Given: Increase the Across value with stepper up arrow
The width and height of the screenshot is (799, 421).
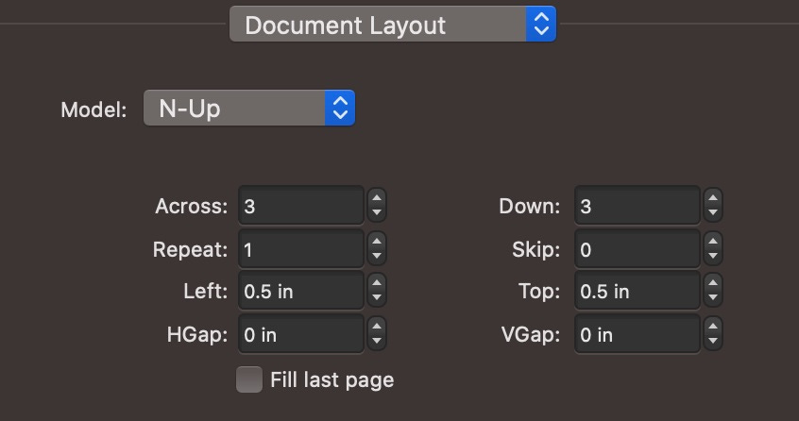Looking at the screenshot, I should click(x=377, y=198).
